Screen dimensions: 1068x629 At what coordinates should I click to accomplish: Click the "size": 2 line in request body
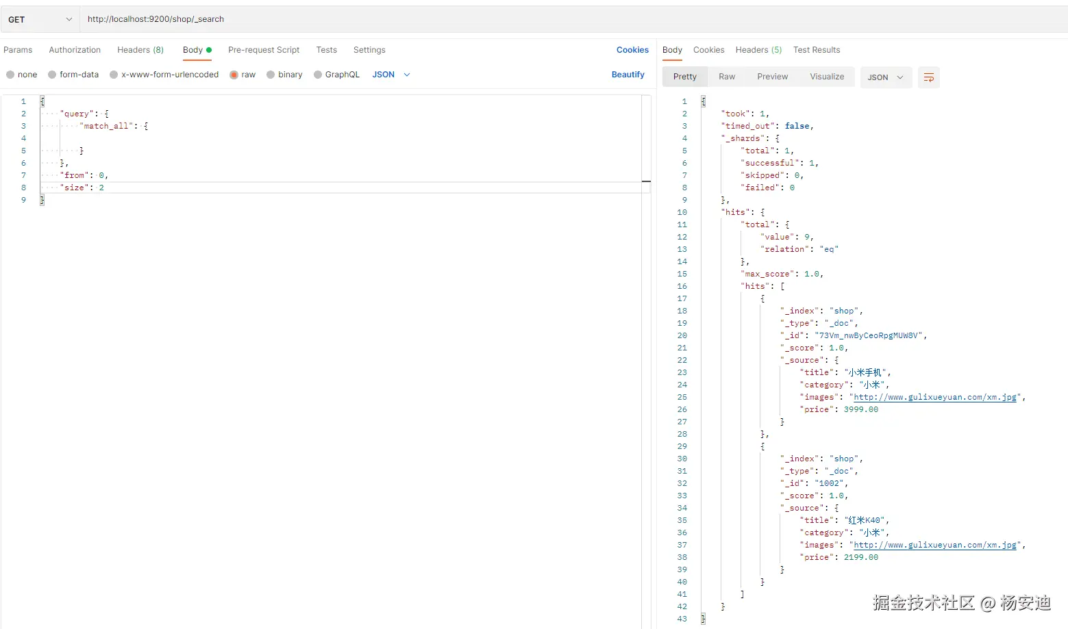click(82, 188)
